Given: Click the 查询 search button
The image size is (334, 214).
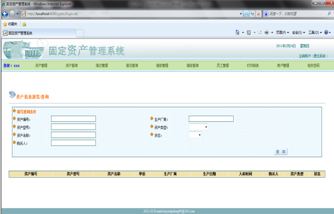Looking at the screenshot, I should click(281, 152).
